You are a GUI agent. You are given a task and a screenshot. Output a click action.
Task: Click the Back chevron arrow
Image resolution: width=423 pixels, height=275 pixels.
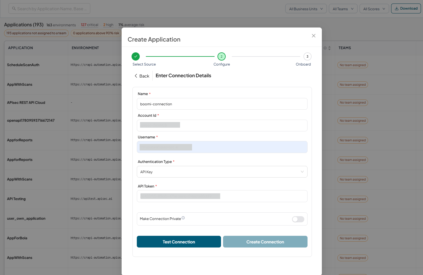coord(136,76)
